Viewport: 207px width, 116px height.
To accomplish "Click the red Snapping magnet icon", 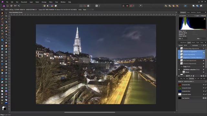I will [131, 6].
